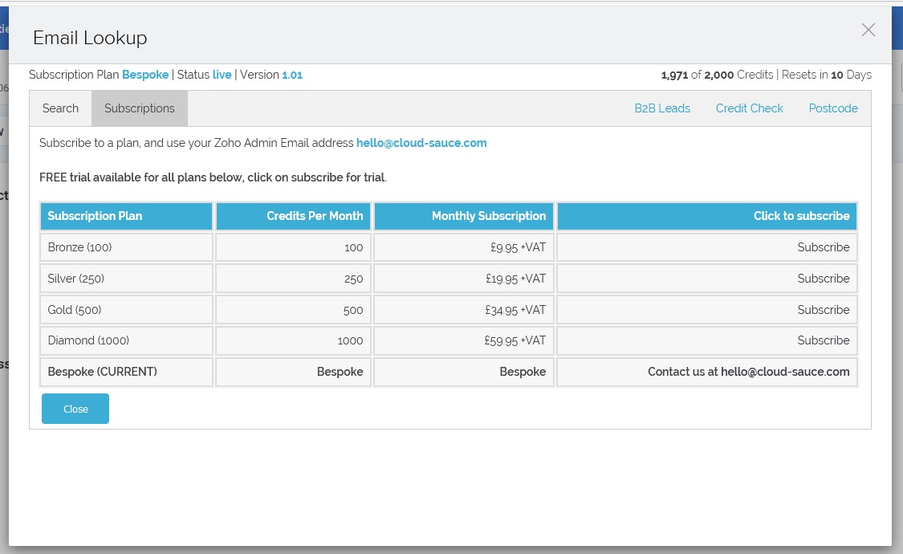Click the Bespoke subscription plan label
The image size is (903, 554).
point(145,75)
